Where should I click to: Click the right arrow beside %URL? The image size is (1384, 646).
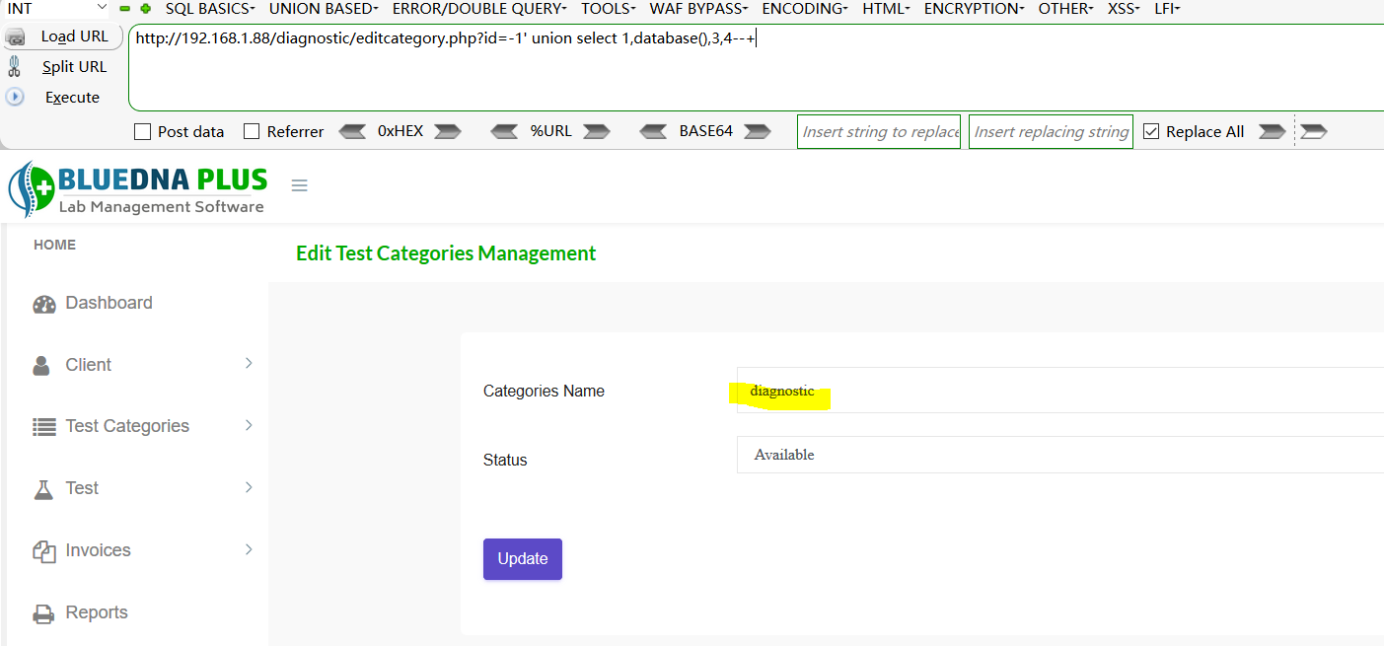click(597, 131)
